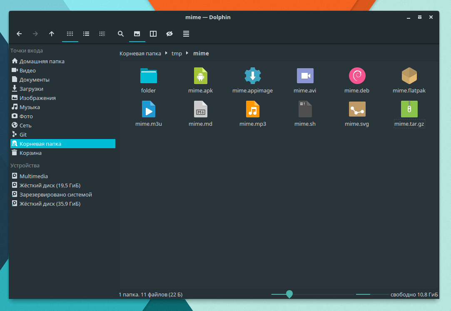Select the mime.tar.gz archive icon
This screenshot has width=451, height=311.
point(409,109)
